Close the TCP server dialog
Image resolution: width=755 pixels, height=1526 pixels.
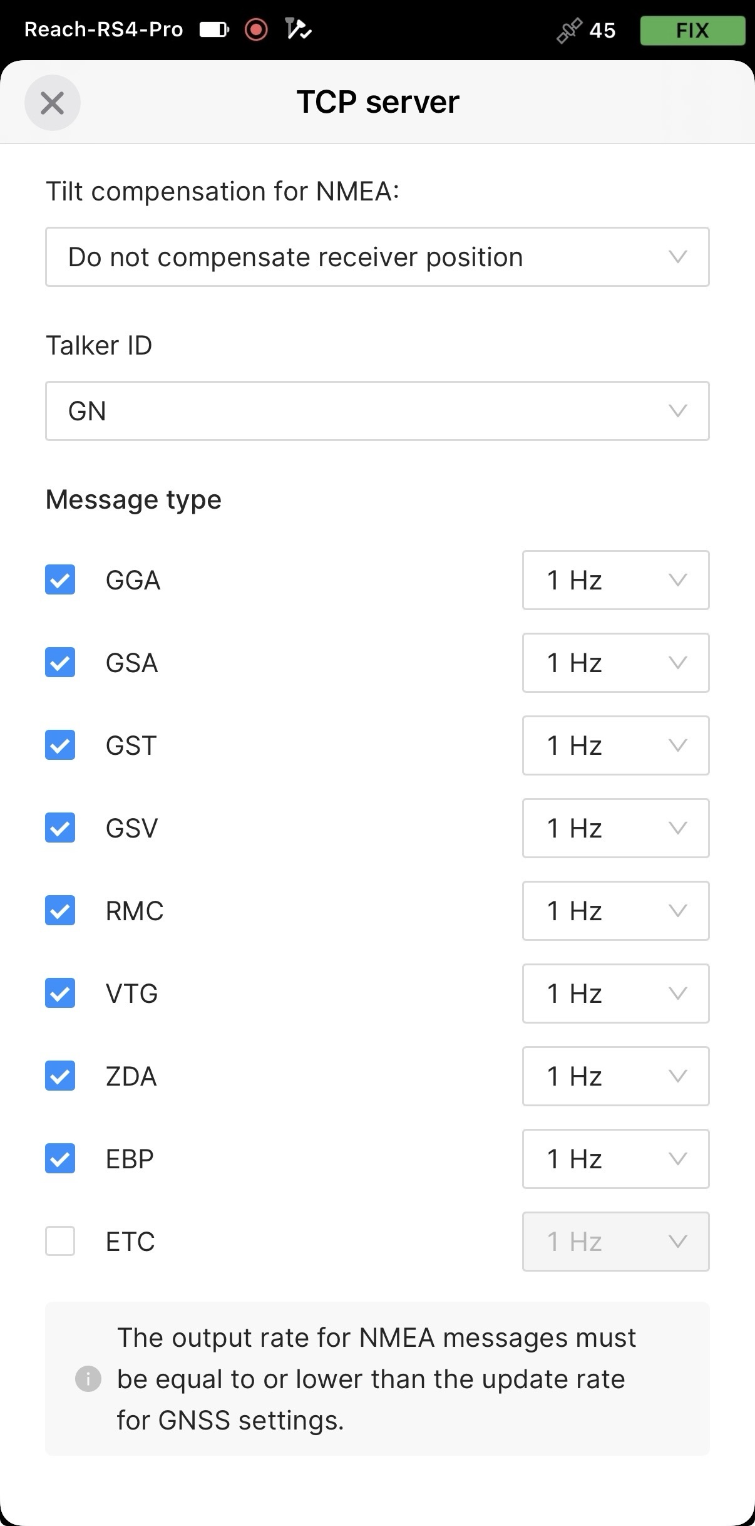[53, 103]
